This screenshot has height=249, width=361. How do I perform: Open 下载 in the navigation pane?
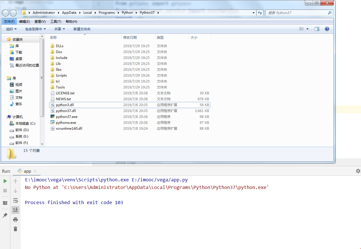[19, 52]
